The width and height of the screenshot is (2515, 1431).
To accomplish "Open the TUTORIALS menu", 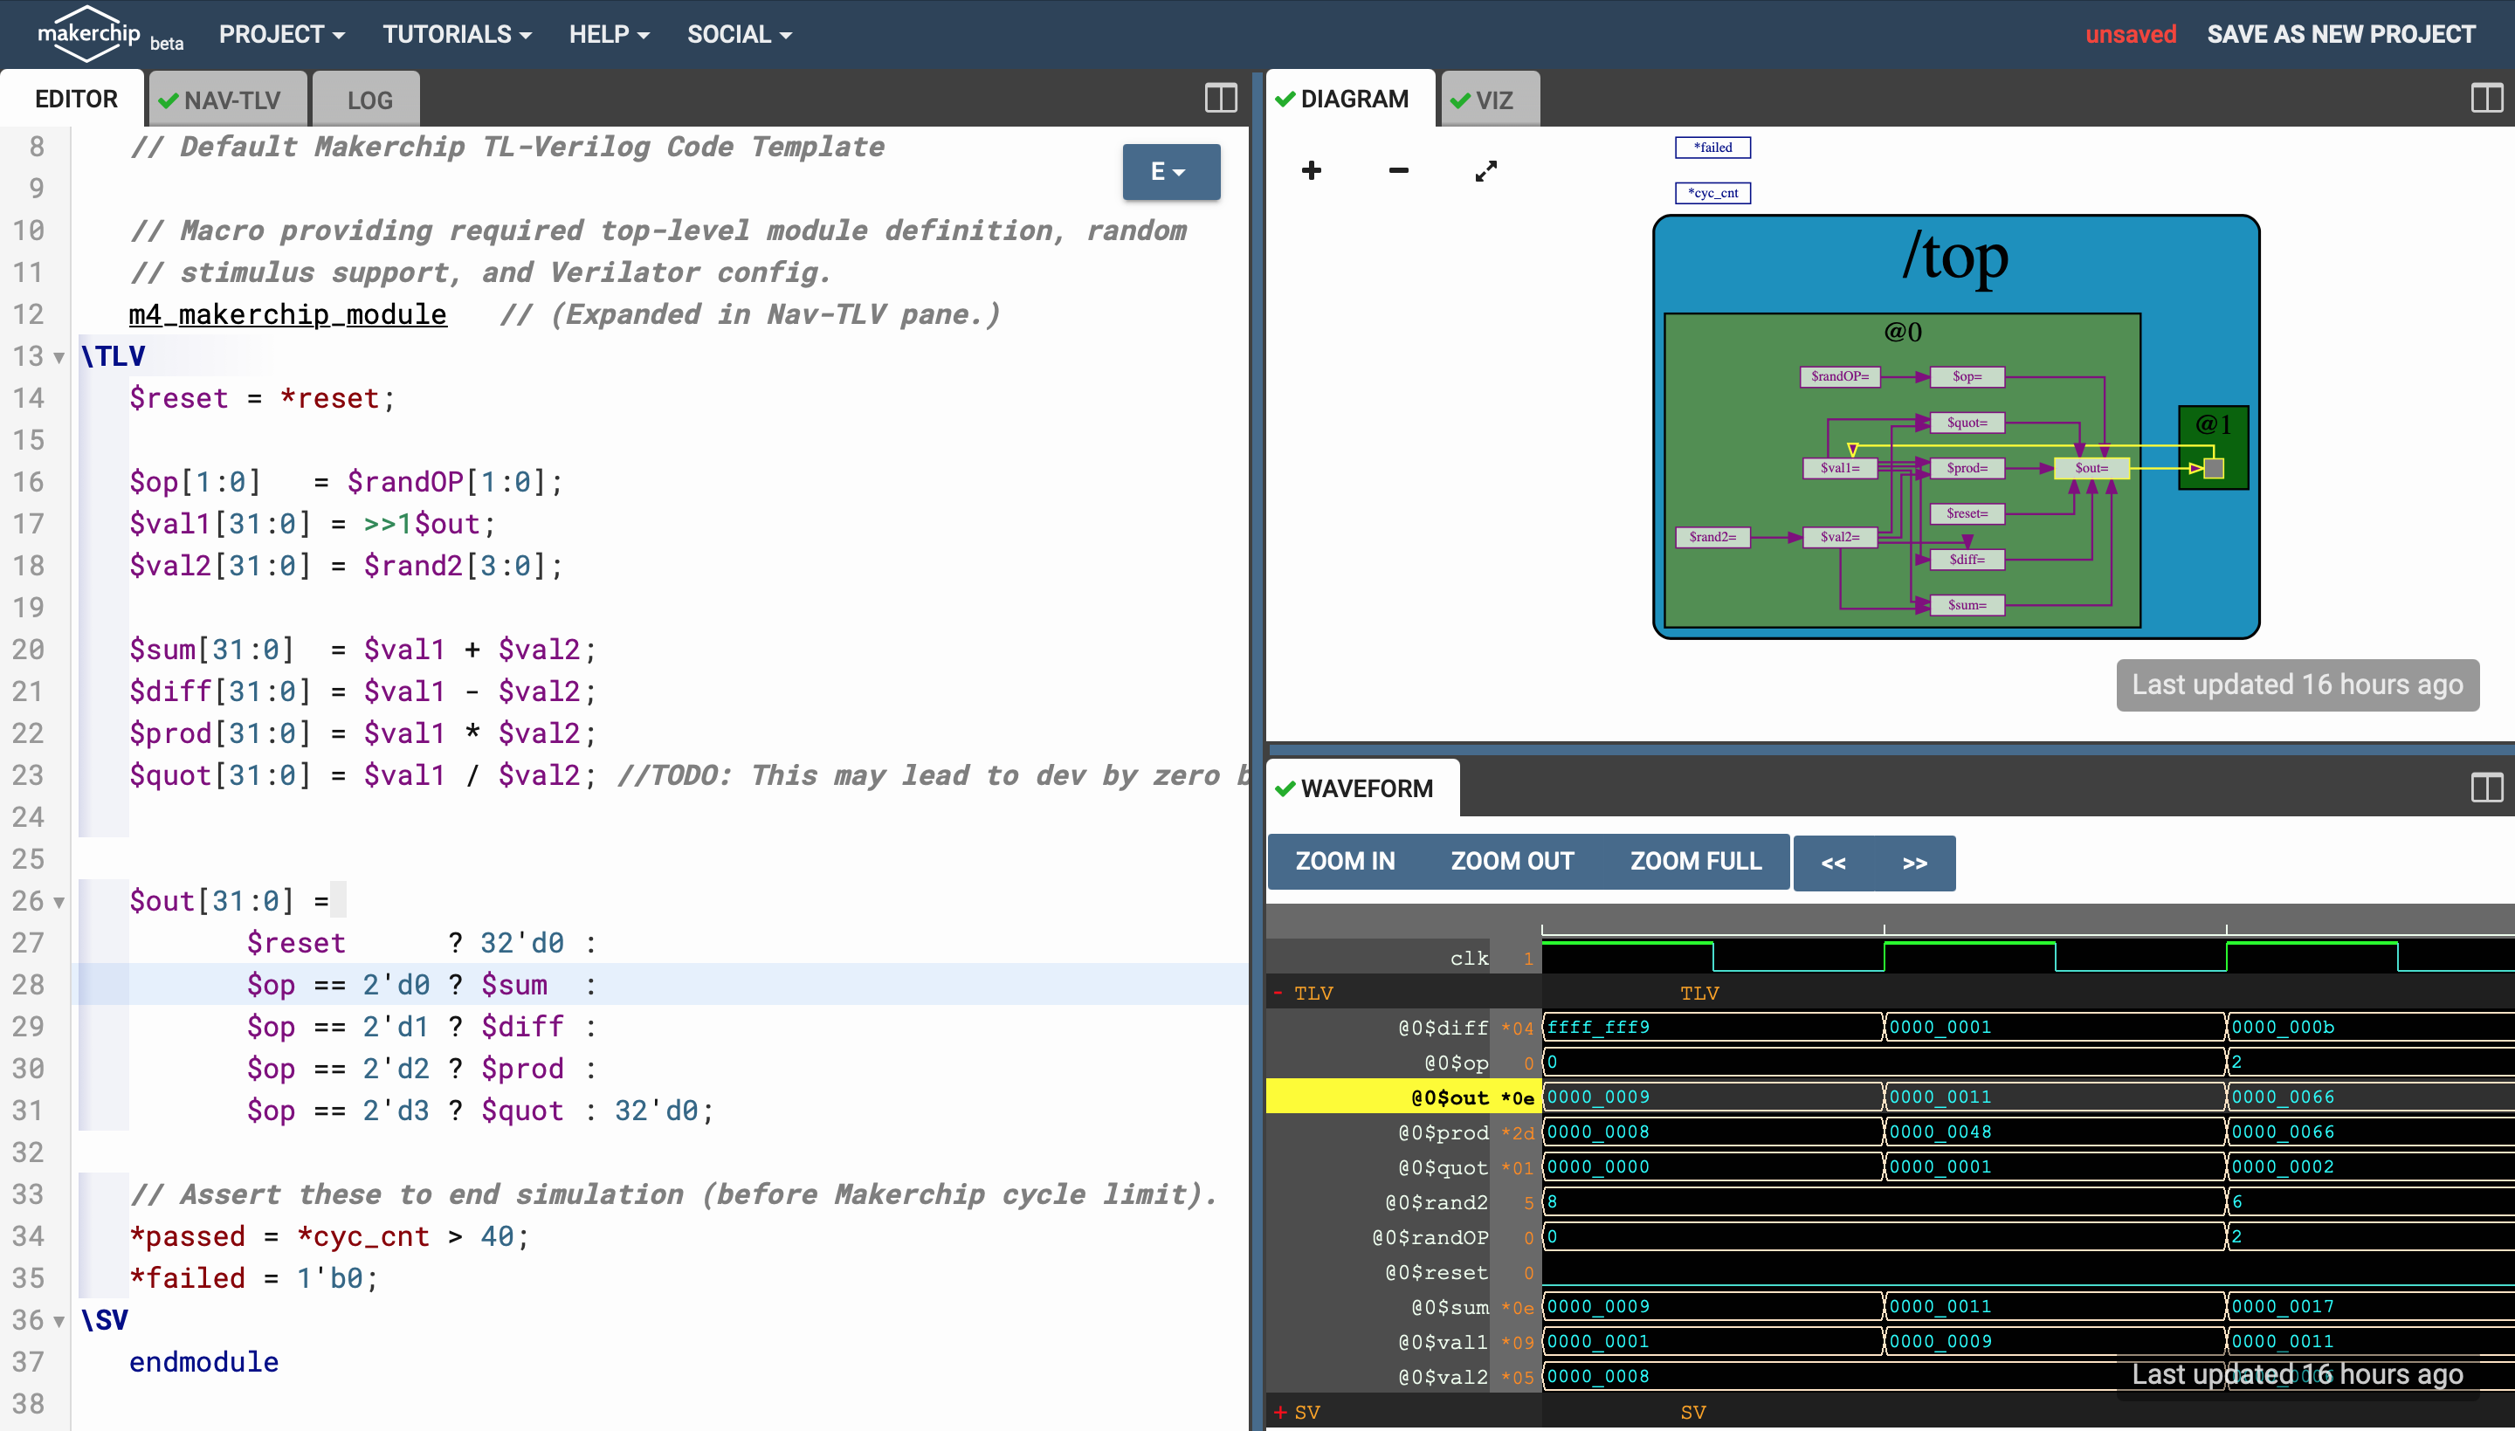I will pyautogui.click(x=457, y=34).
